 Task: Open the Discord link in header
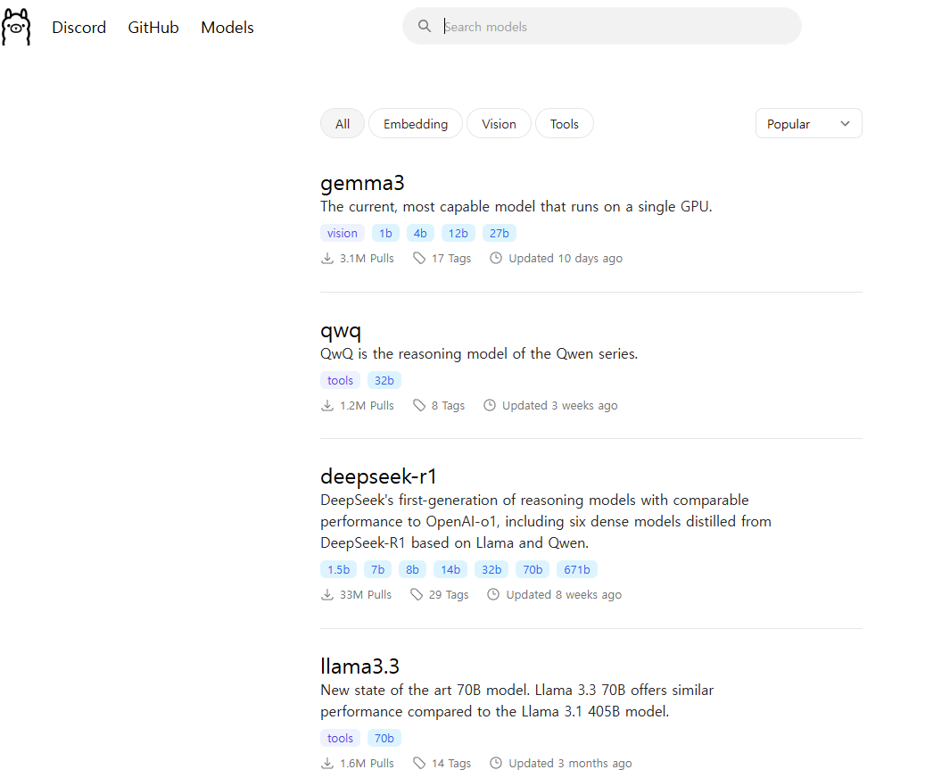click(x=78, y=28)
